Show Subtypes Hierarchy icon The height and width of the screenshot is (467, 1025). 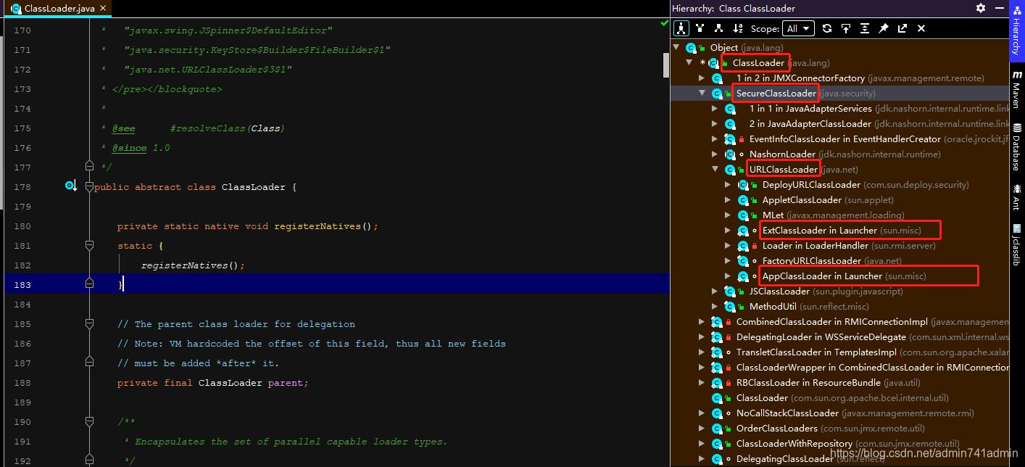[719, 28]
